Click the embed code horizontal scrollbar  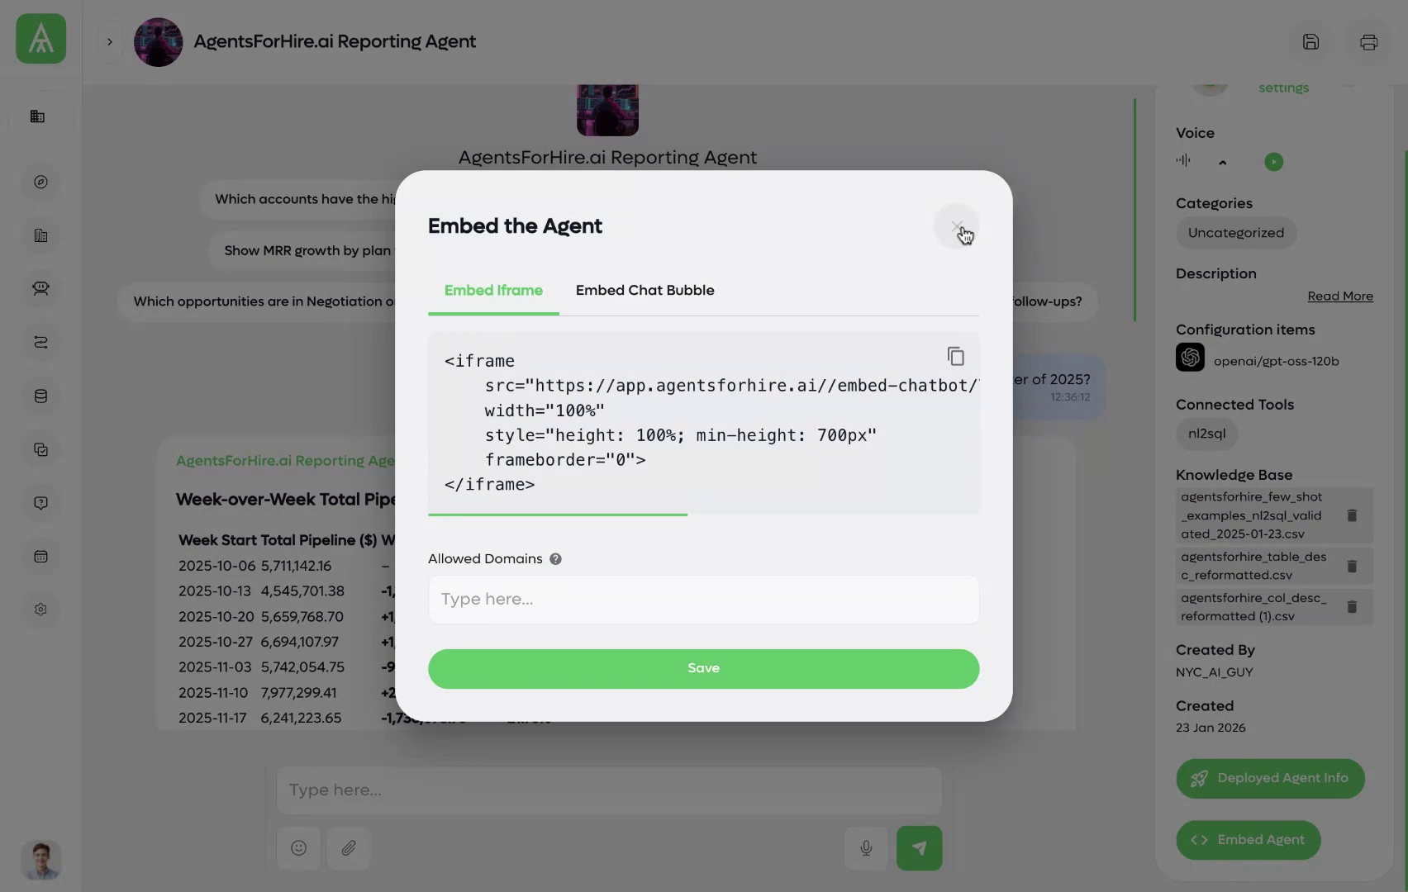tap(558, 515)
